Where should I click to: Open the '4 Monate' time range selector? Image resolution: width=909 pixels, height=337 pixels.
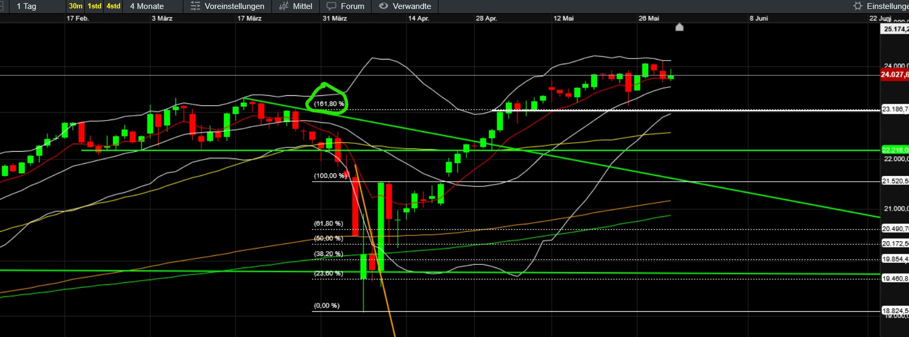click(x=147, y=6)
